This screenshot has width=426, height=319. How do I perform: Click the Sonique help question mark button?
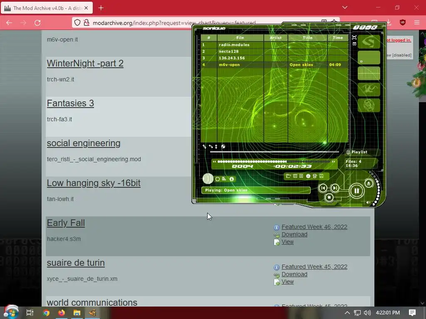pyautogui.click(x=356, y=27)
